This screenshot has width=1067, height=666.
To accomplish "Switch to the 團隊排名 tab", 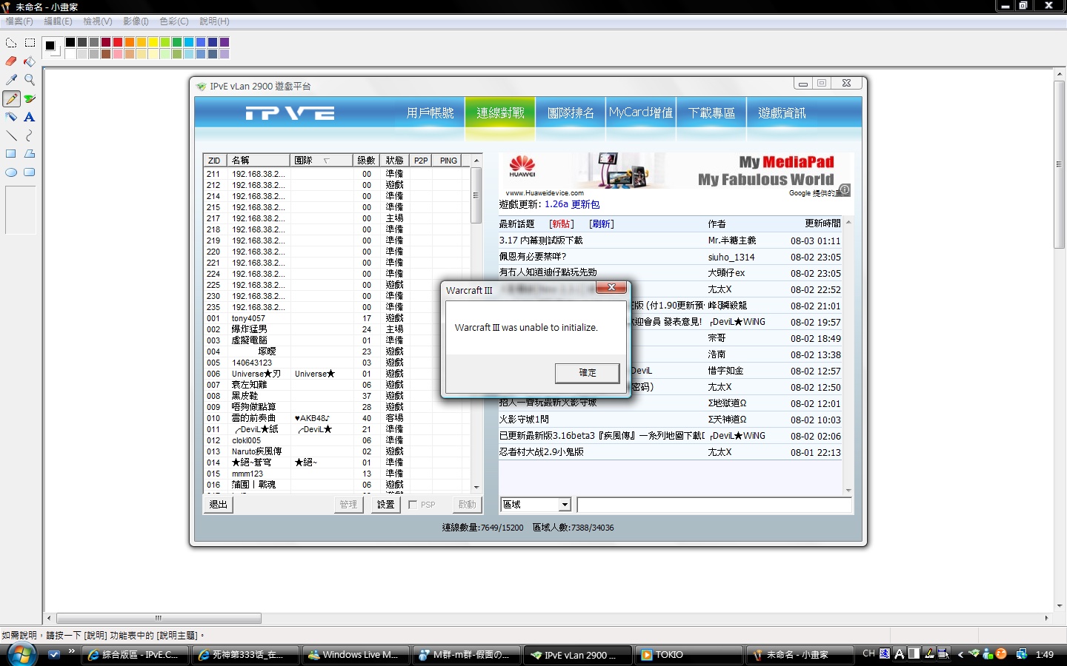I will [x=571, y=113].
